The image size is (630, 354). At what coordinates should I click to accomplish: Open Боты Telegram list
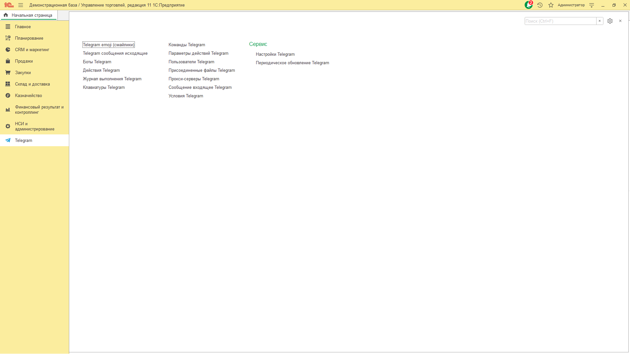[x=97, y=62]
